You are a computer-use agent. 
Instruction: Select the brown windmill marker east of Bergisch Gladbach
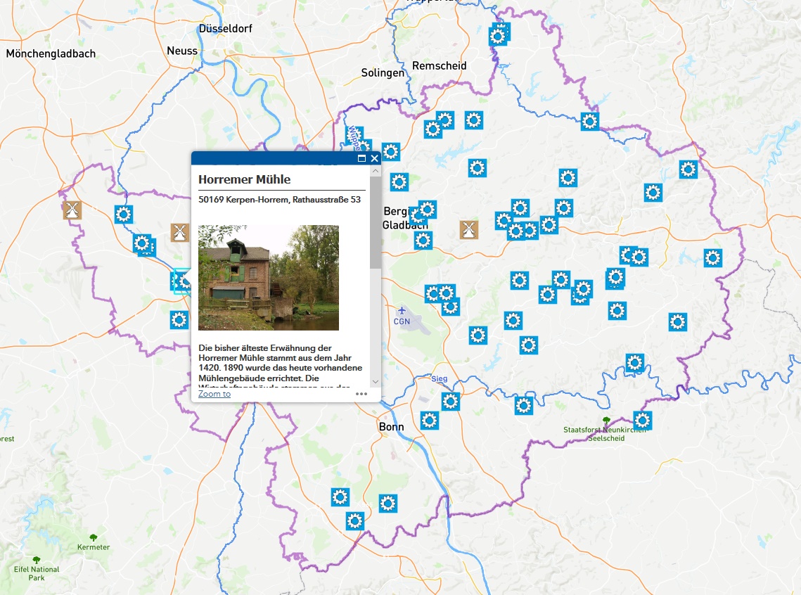pyautogui.click(x=468, y=230)
